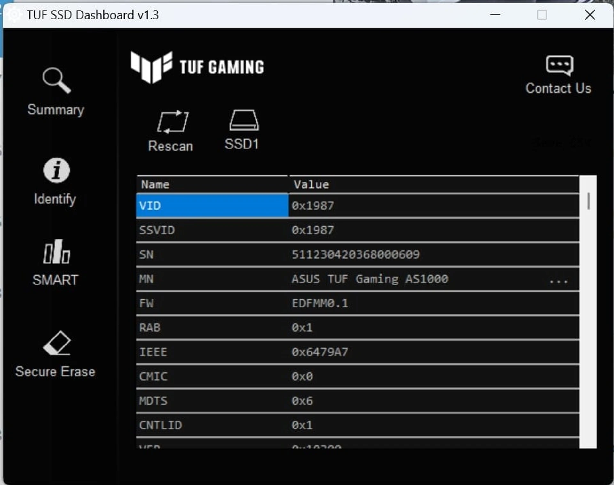
Task: Open the SMART bar chart icon
Action: click(57, 252)
